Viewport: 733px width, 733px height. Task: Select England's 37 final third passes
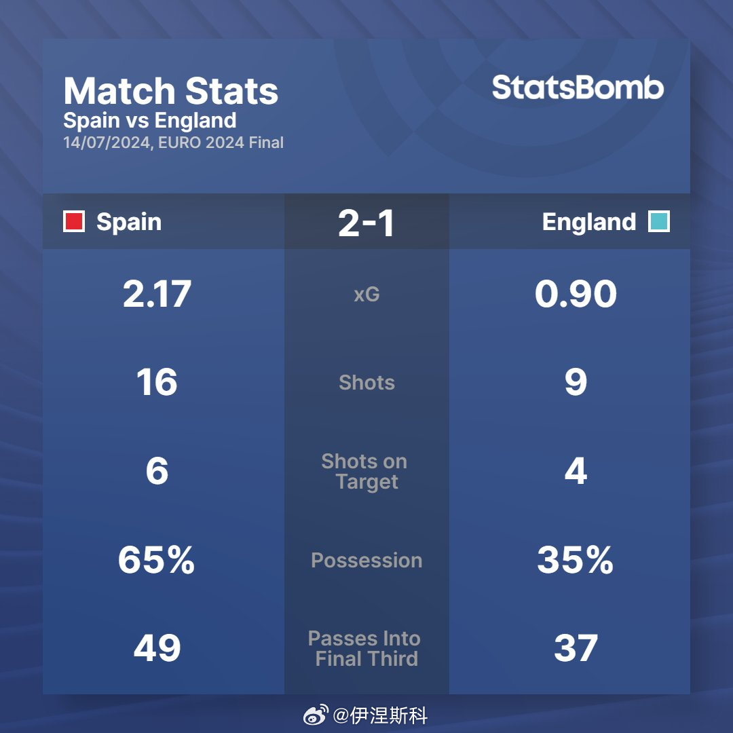(x=576, y=649)
